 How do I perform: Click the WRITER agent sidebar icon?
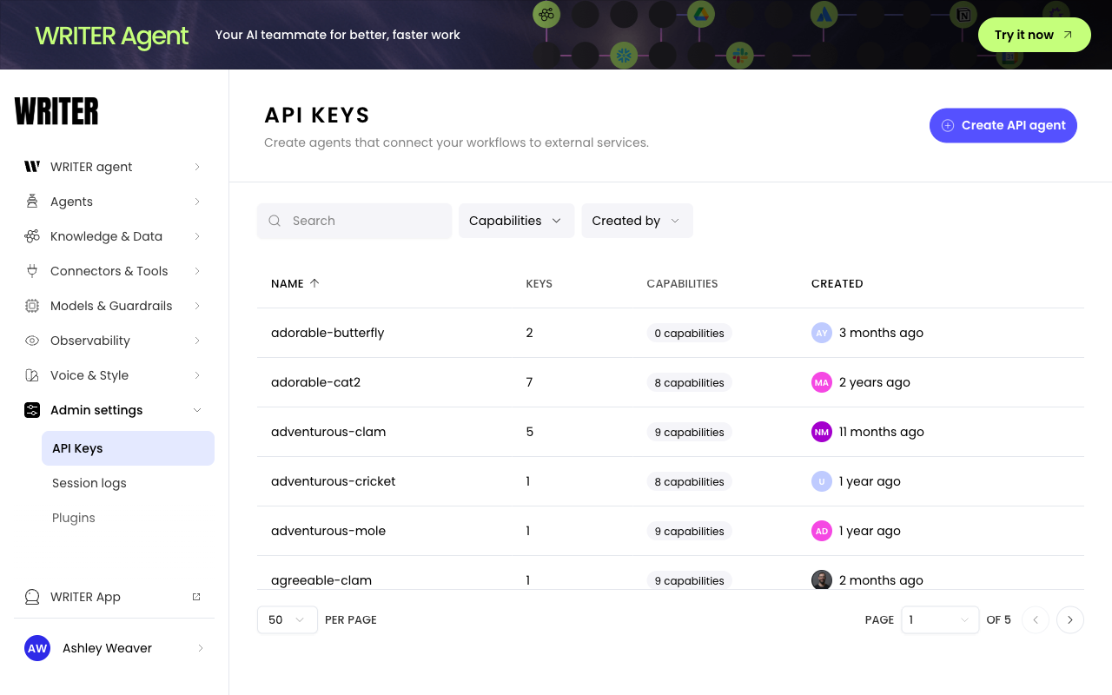click(x=32, y=167)
